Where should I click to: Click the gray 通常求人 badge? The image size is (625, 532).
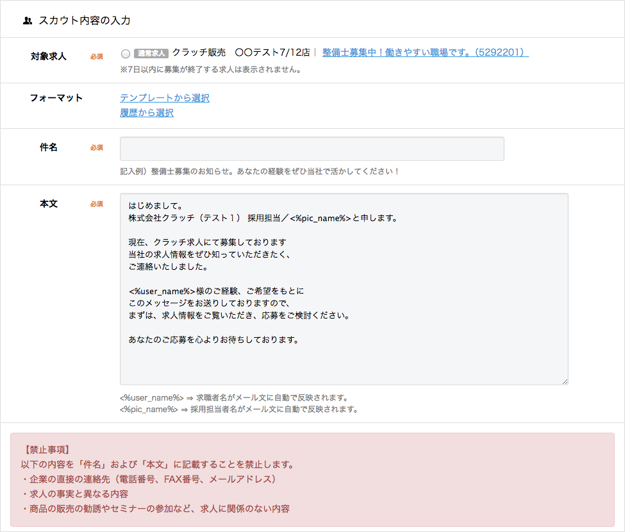[x=151, y=53]
